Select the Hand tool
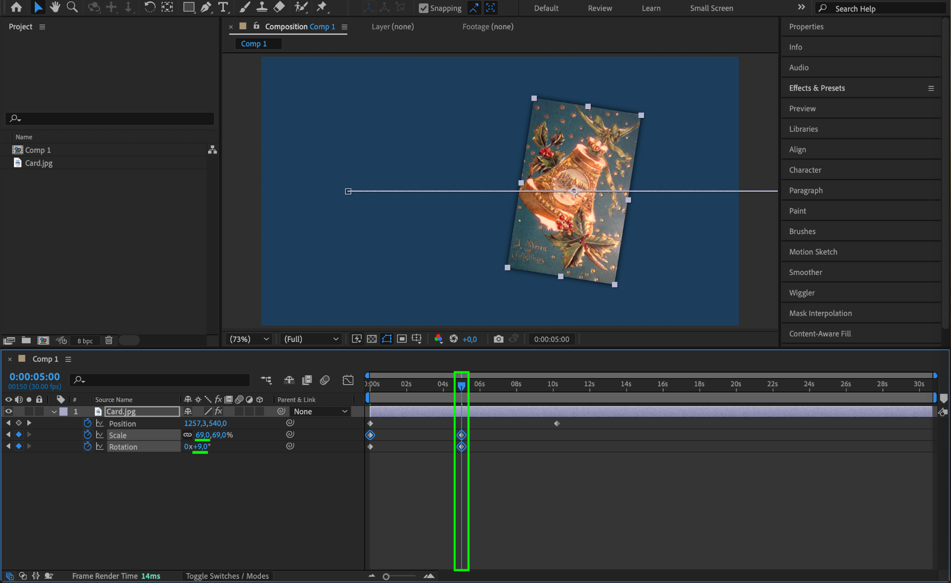 (x=55, y=7)
